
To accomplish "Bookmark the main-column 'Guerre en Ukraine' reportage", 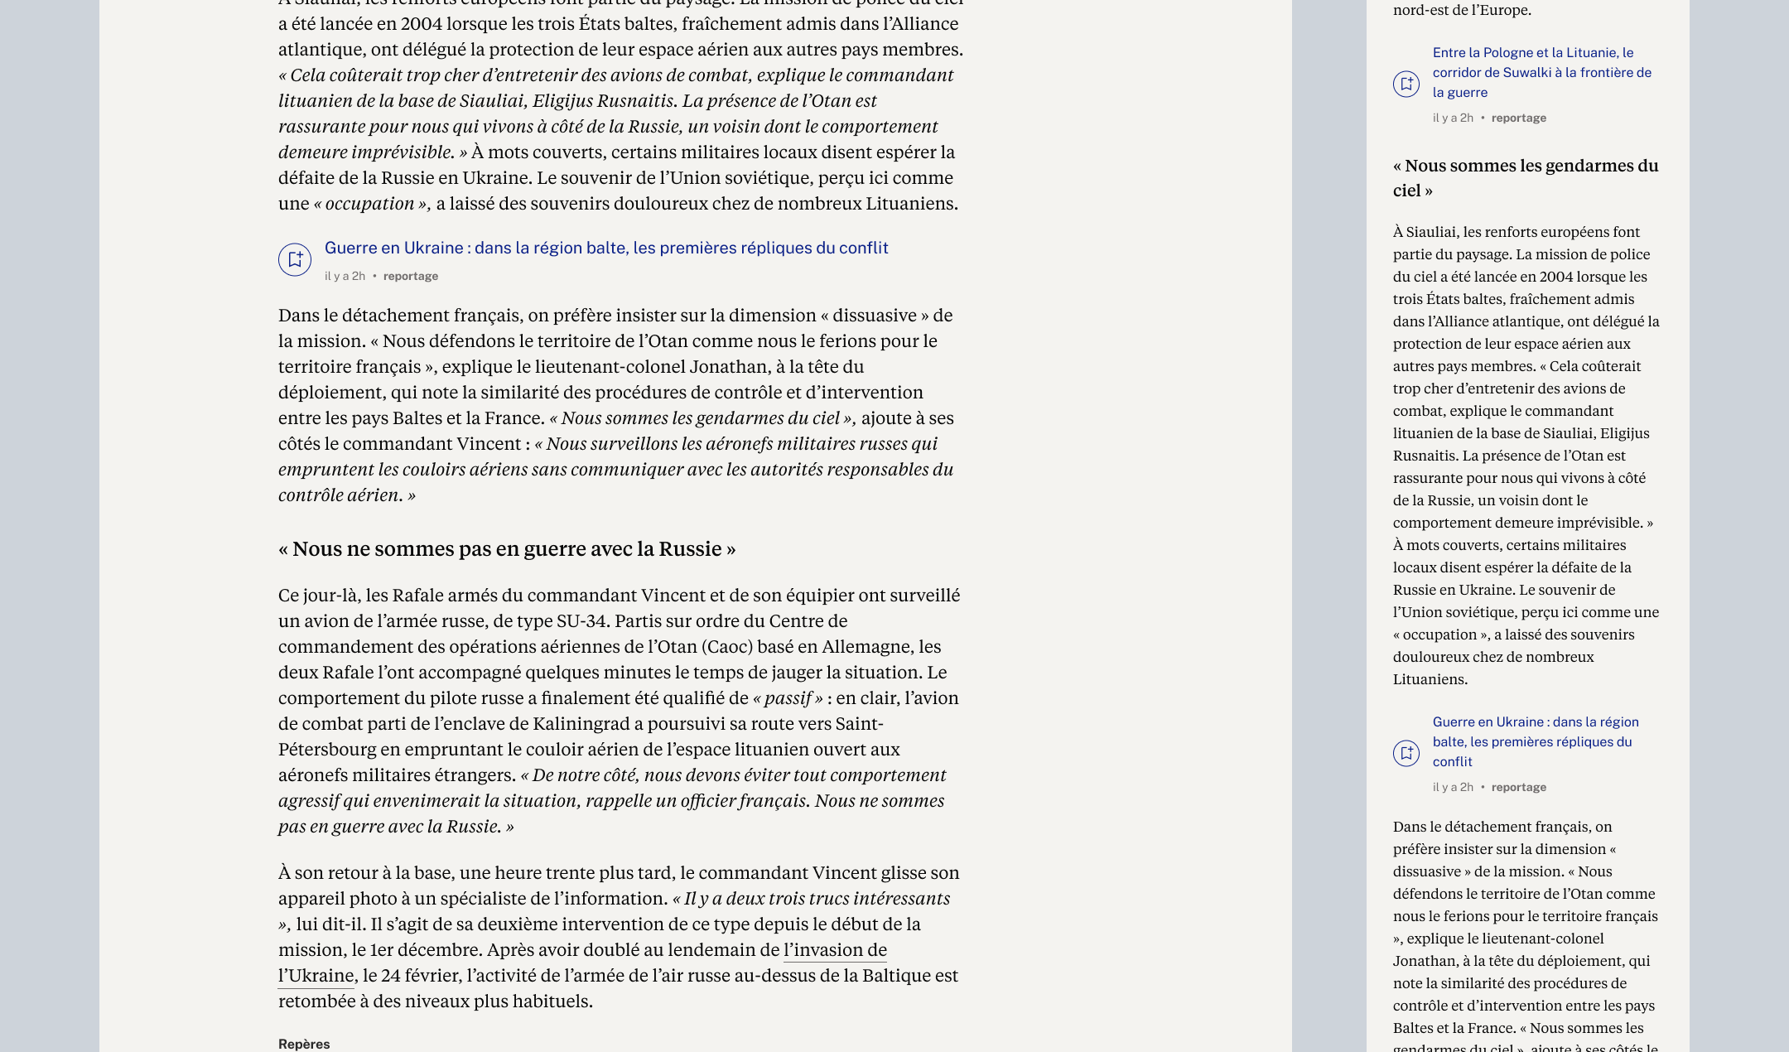I will (x=295, y=259).
